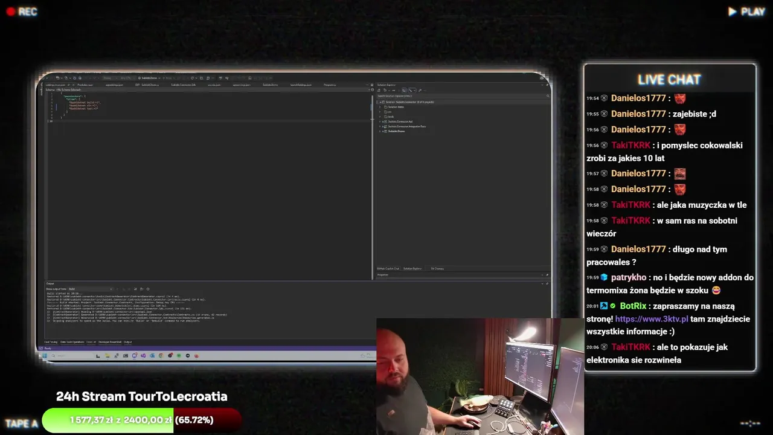This screenshot has width=773, height=435.
Task: Open the editor tabs overflow dropdown
Action: point(367,85)
